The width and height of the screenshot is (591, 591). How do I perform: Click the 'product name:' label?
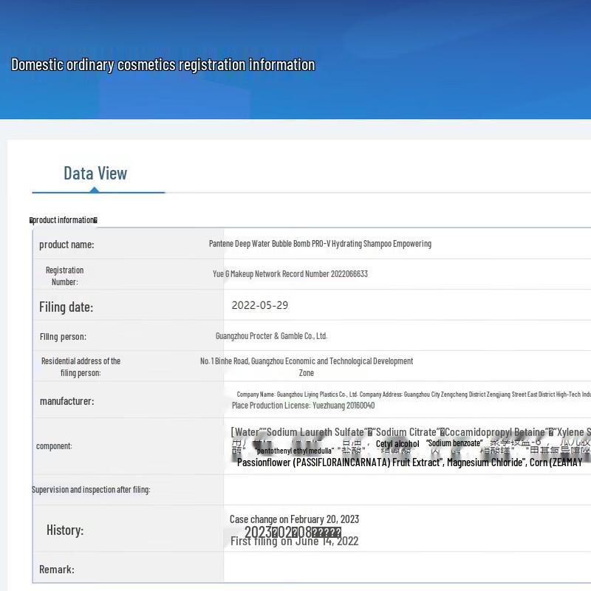click(x=66, y=245)
